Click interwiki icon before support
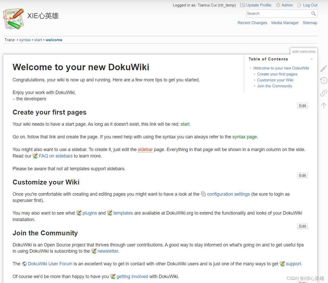 tap(282, 264)
